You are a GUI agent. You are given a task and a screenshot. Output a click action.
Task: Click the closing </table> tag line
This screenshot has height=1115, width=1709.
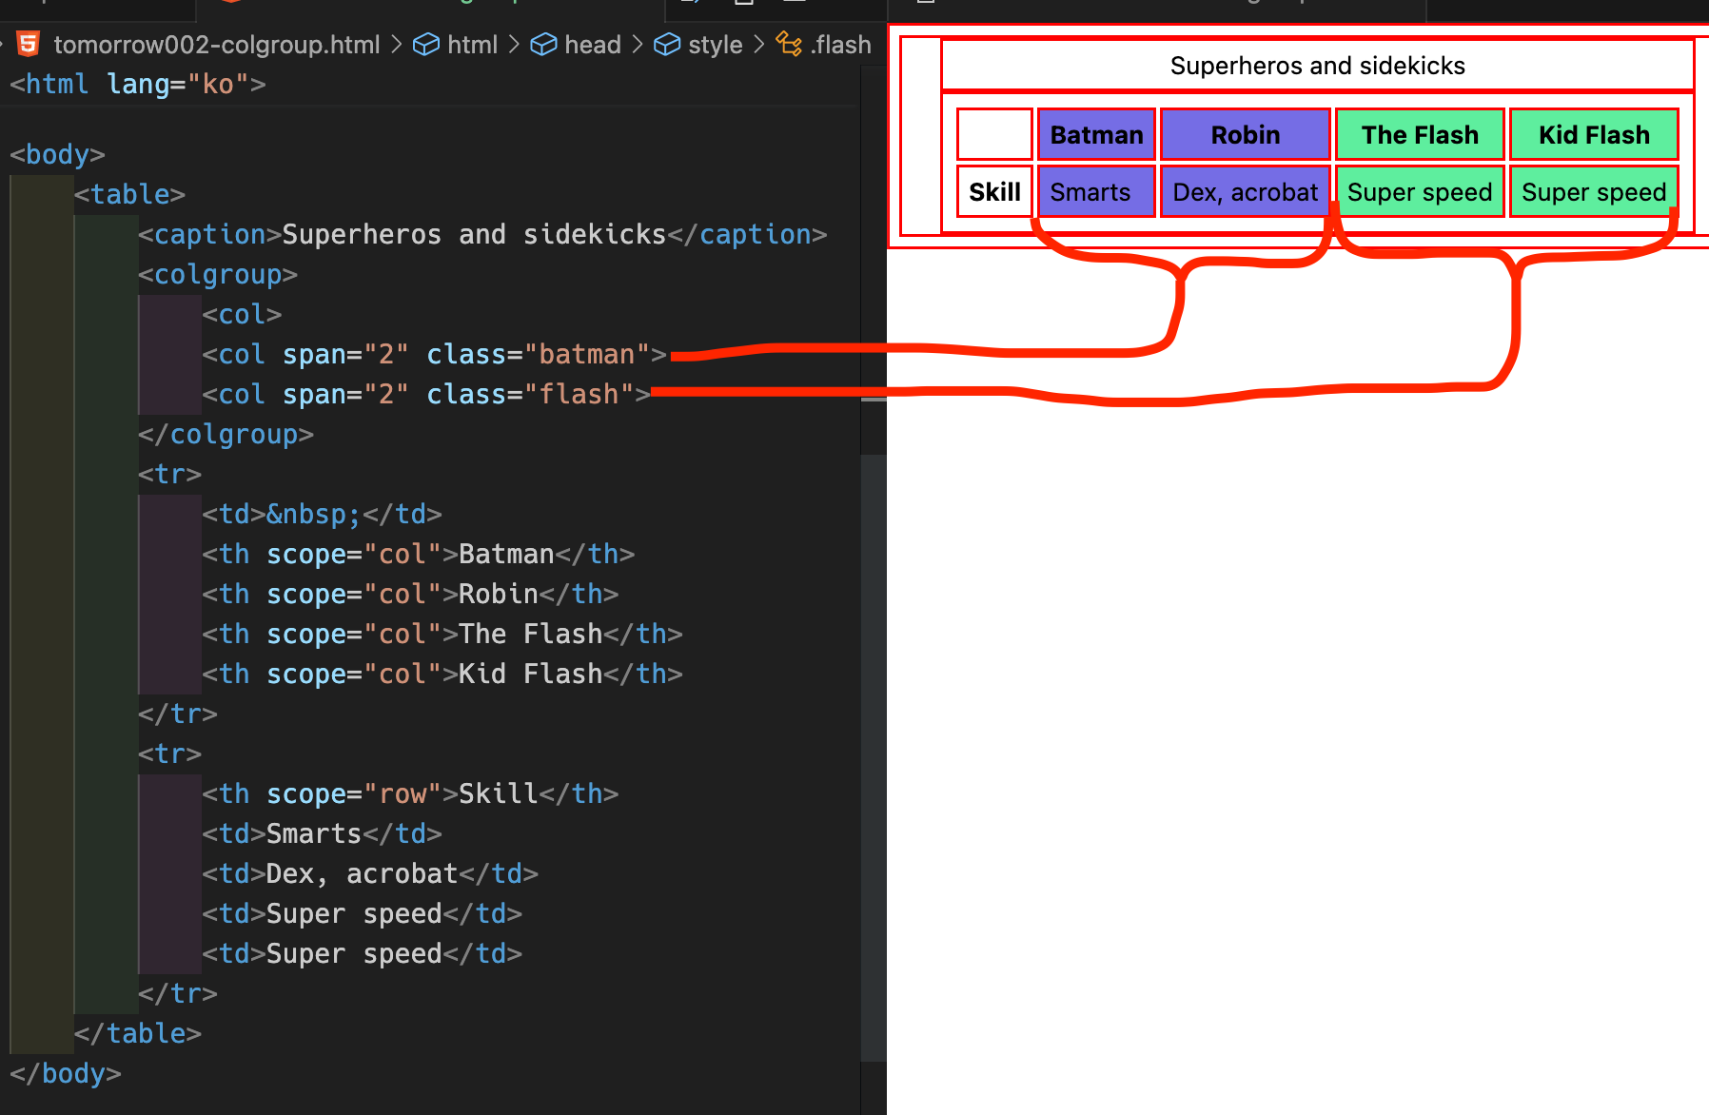coord(138,1033)
